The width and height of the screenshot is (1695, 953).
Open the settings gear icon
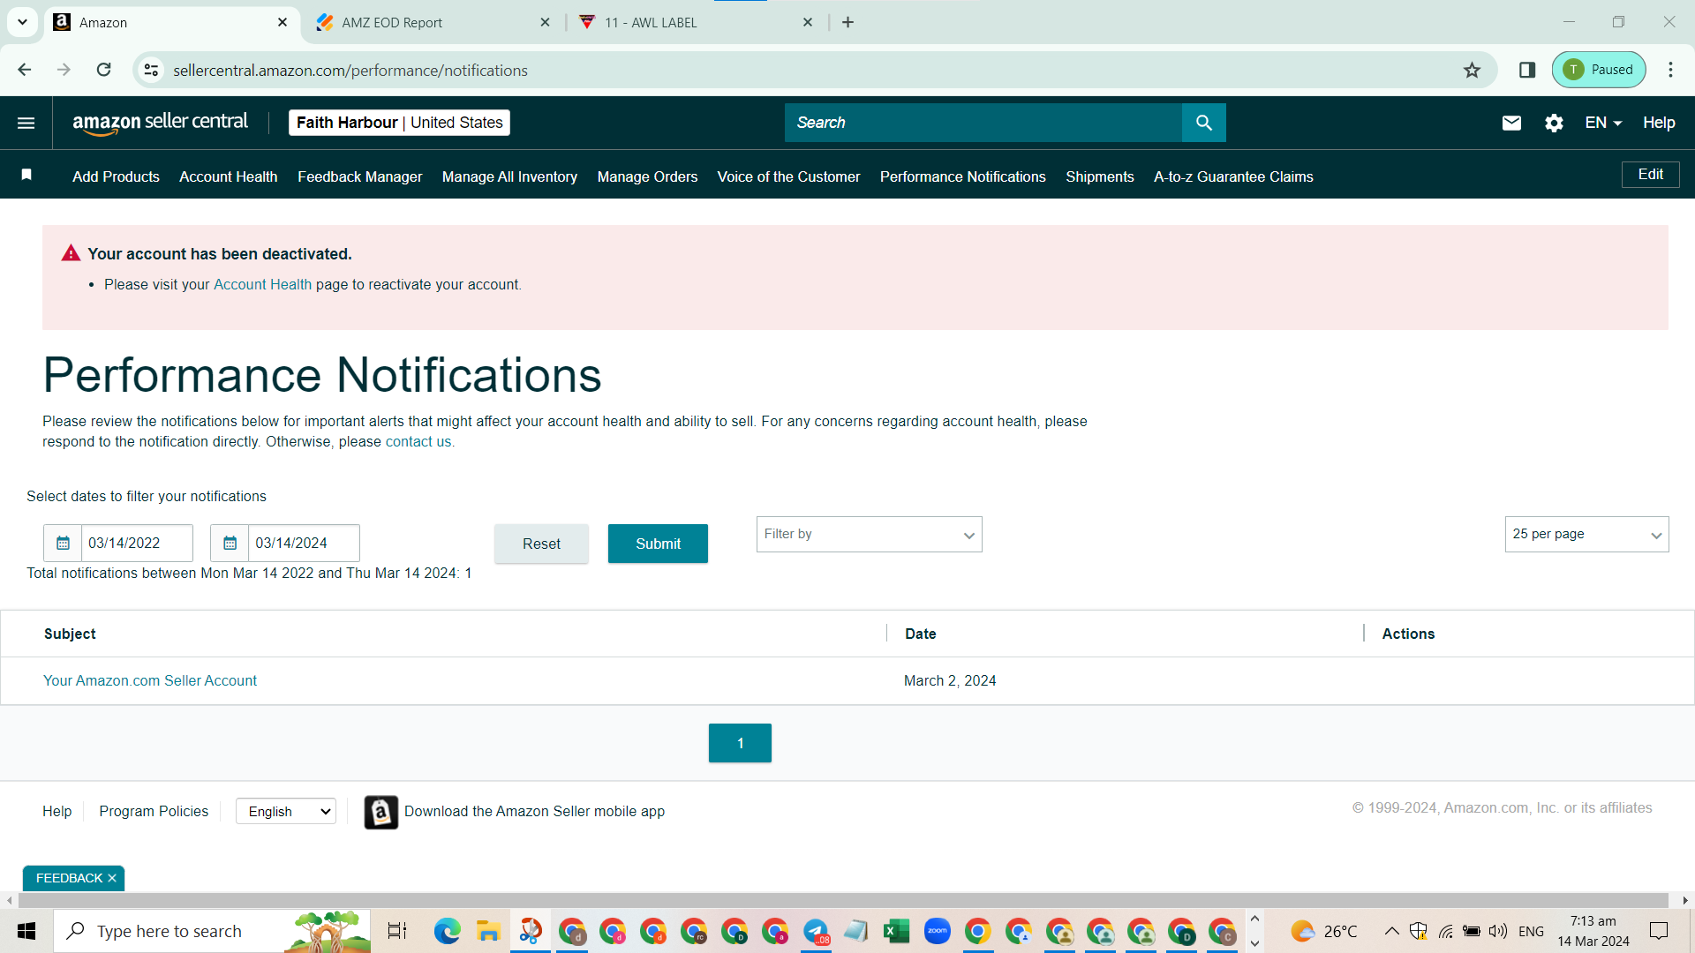(x=1554, y=123)
